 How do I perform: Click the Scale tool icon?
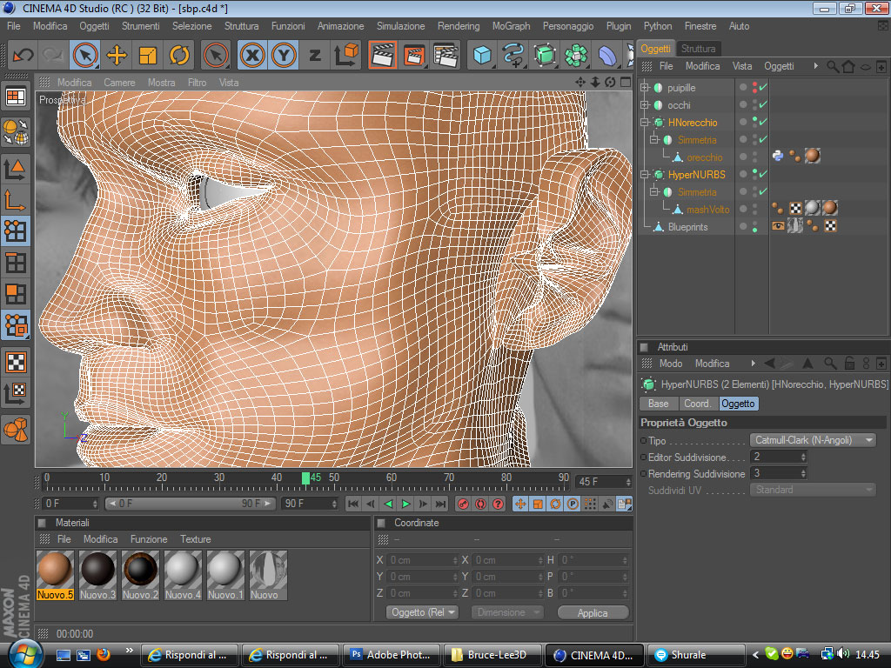[148, 56]
